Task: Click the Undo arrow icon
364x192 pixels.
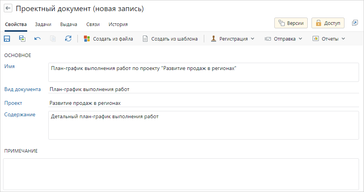Action: point(38,39)
